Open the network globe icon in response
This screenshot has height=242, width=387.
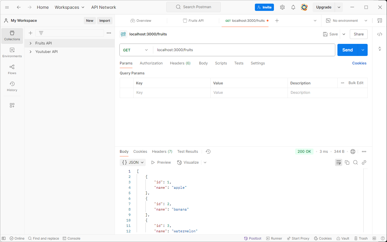click(353, 152)
